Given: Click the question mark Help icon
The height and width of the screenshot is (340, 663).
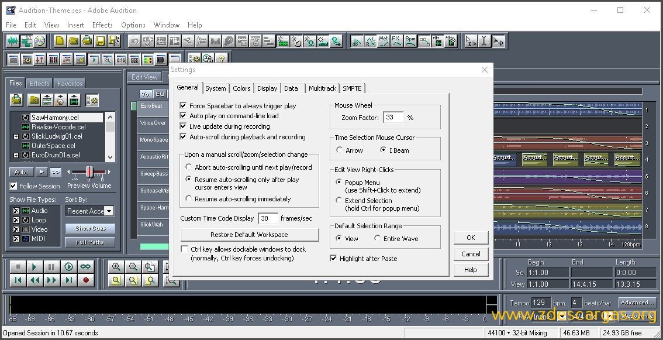Looking at the screenshot, I should pyautogui.click(x=221, y=59).
